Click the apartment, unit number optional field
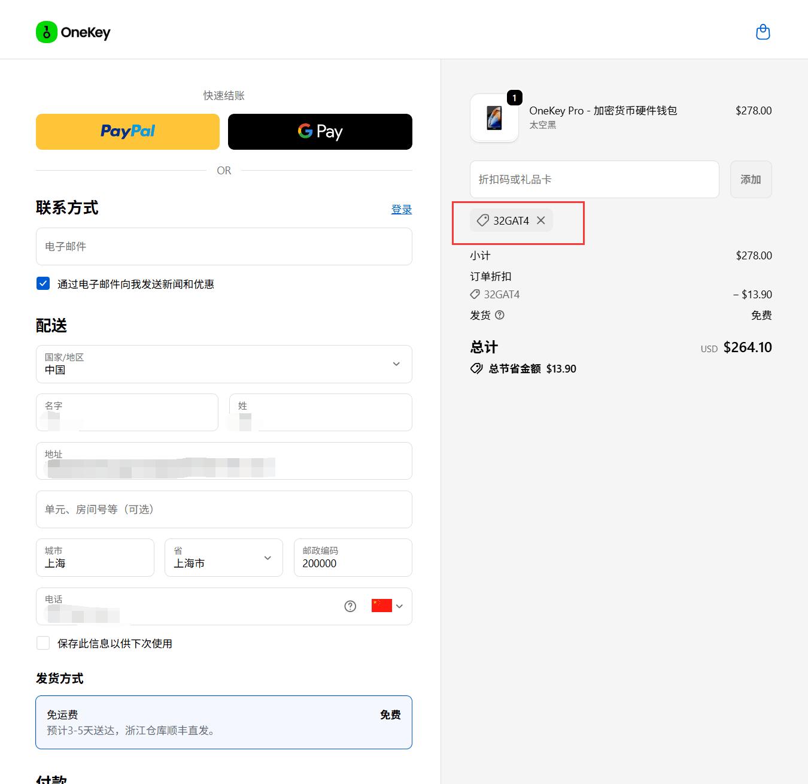Image resolution: width=808 pixels, height=784 pixels. click(224, 509)
